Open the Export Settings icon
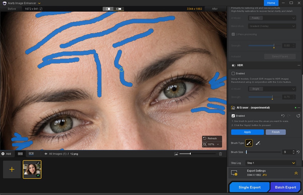 pyautogui.click(x=234, y=173)
